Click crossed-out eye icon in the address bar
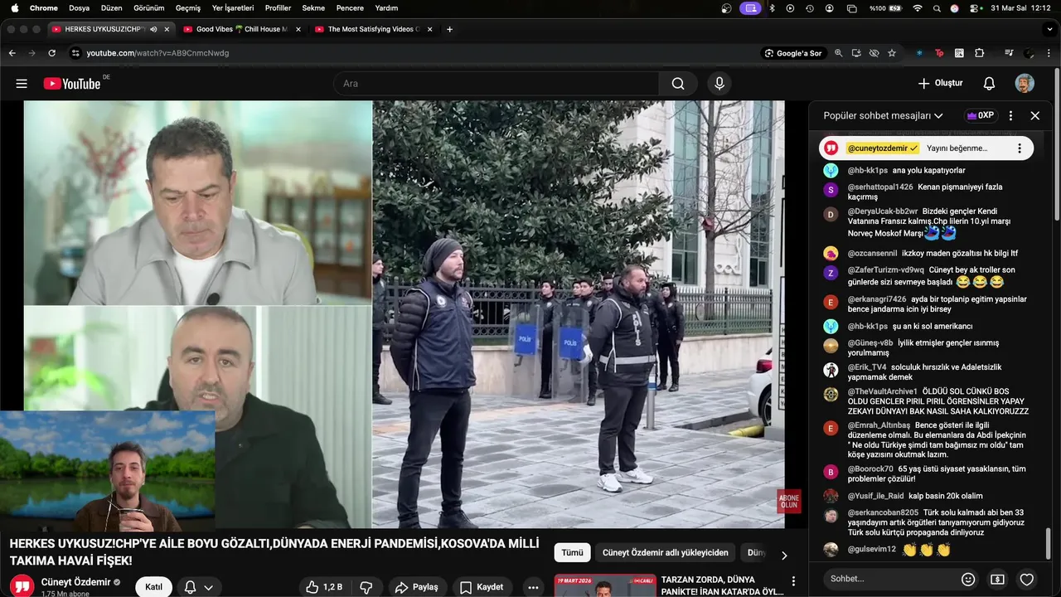 pos(874,53)
